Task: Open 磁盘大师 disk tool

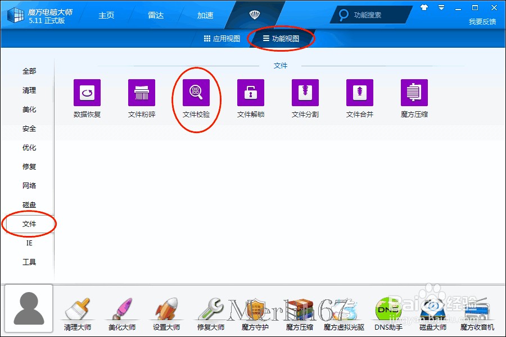Action: [x=433, y=314]
